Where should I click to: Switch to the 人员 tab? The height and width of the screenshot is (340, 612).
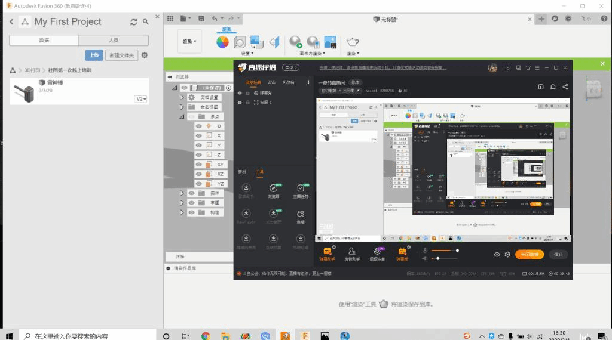coord(114,40)
